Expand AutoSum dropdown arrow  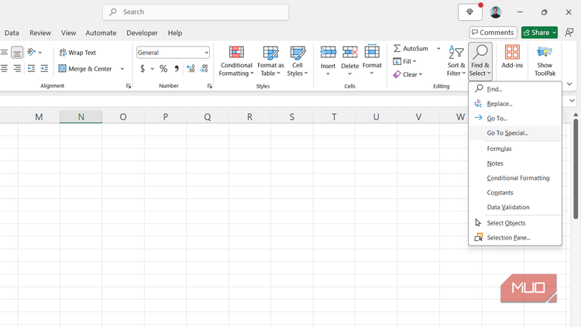coord(438,49)
